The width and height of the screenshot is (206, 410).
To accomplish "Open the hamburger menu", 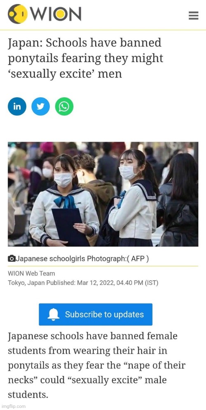I will pos(194,16).
